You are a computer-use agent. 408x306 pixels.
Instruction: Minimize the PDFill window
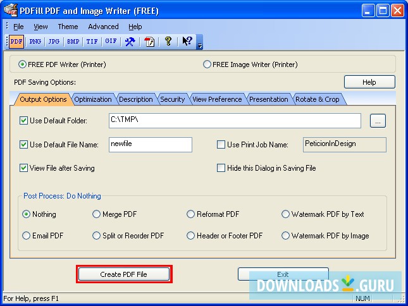pyautogui.click(x=368, y=11)
